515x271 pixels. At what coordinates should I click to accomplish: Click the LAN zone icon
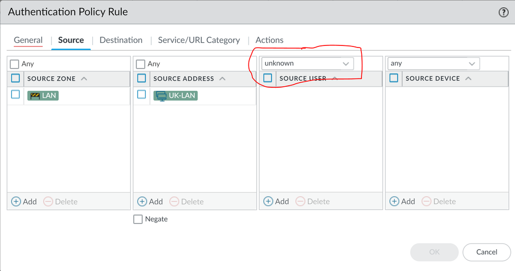(35, 95)
